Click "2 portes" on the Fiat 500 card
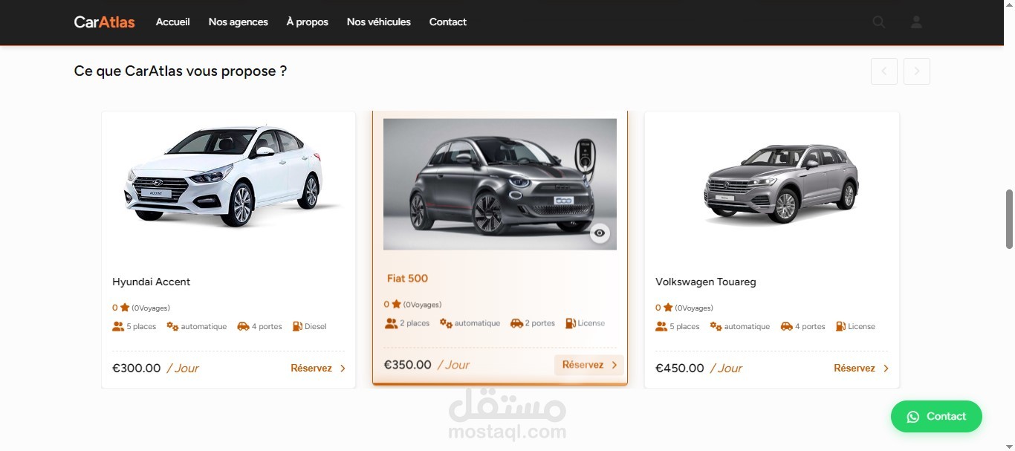This screenshot has height=451, width=1015. tap(540, 323)
